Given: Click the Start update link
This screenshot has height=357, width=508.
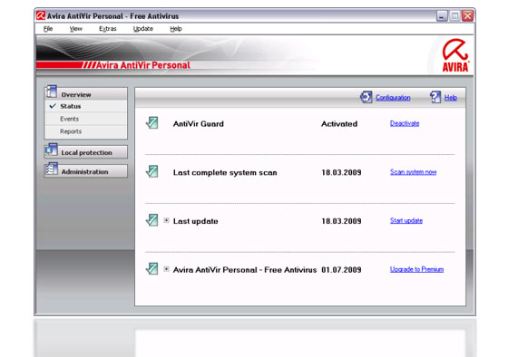Looking at the screenshot, I should pos(406,221).
